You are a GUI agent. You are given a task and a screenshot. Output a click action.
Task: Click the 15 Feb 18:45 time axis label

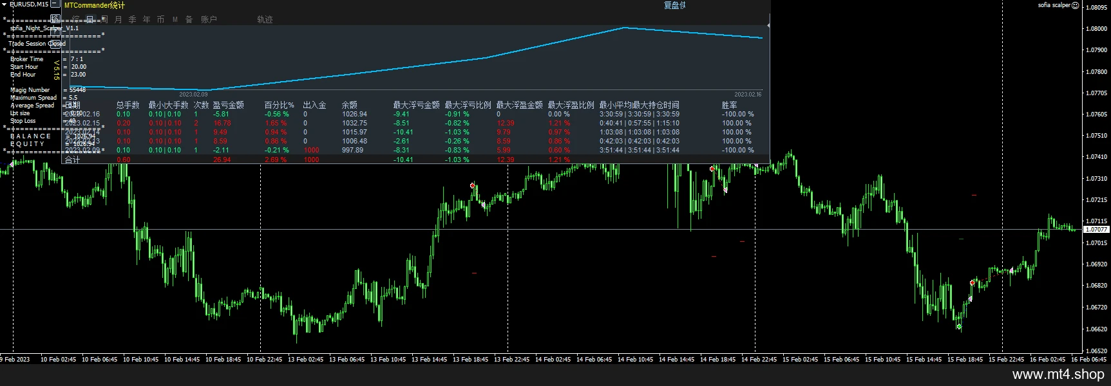click(965, 360)
